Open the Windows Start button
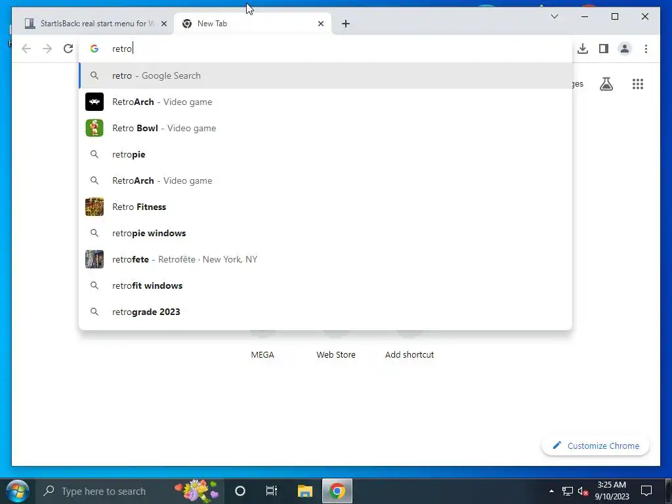 (x=18, y=491)
